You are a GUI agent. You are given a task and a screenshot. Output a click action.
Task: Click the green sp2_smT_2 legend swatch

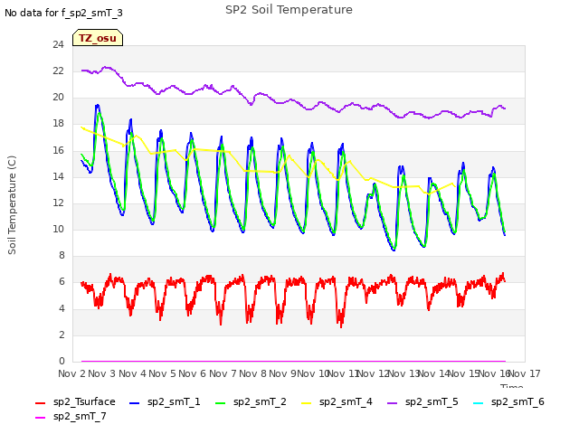pos(220,403)
